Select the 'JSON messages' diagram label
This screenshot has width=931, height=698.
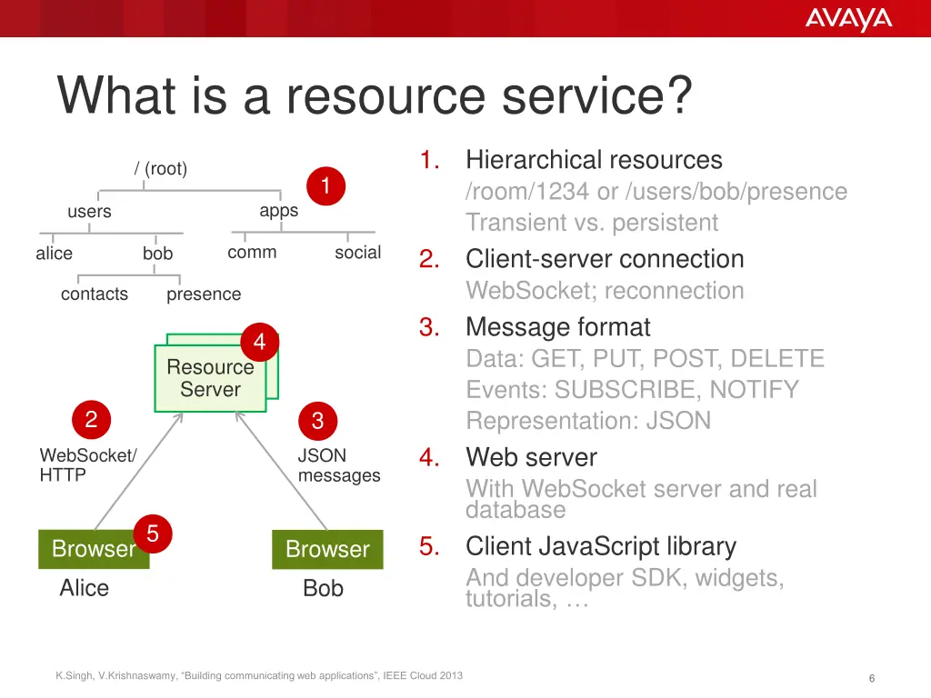click(x=339, y=465)
